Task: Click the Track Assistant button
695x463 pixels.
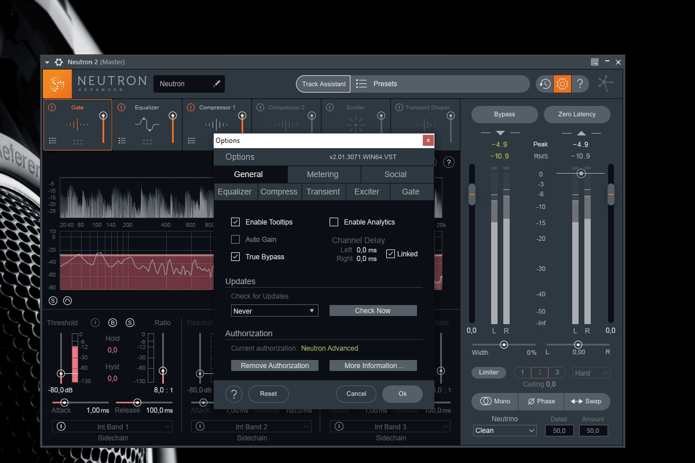Action: (x=324, y=84)
